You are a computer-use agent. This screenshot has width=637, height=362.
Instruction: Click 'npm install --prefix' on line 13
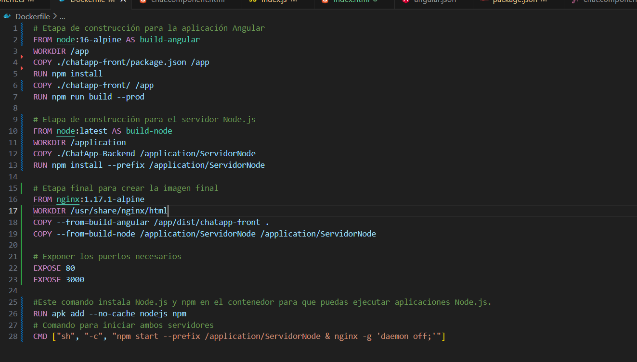pyautogui.click(x=98, y=165)
